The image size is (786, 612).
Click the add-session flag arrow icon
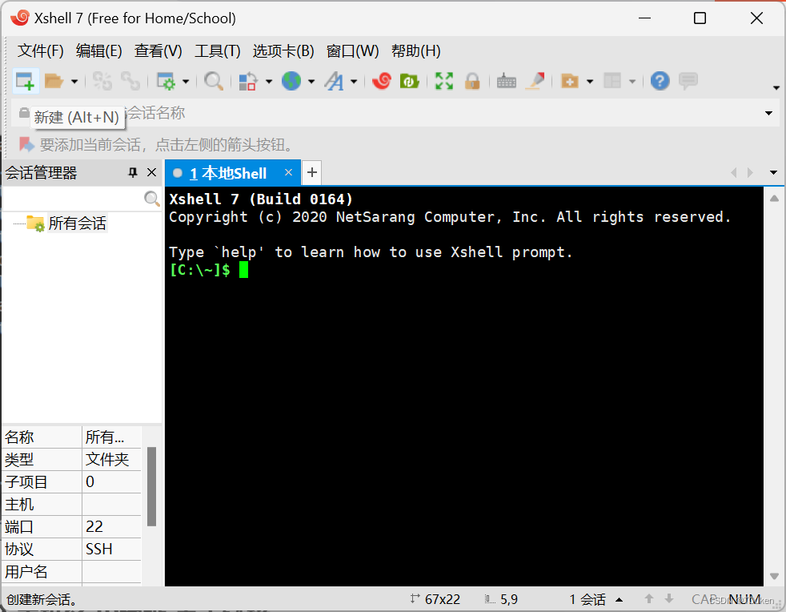click(x=26, y=144)
